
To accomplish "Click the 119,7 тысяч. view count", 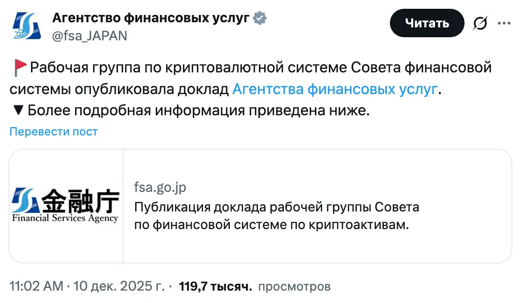I will (215, 286).
